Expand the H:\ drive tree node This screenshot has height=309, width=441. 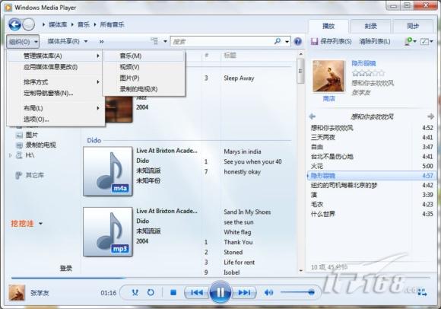pyautogui.click(x=11, y=155)
